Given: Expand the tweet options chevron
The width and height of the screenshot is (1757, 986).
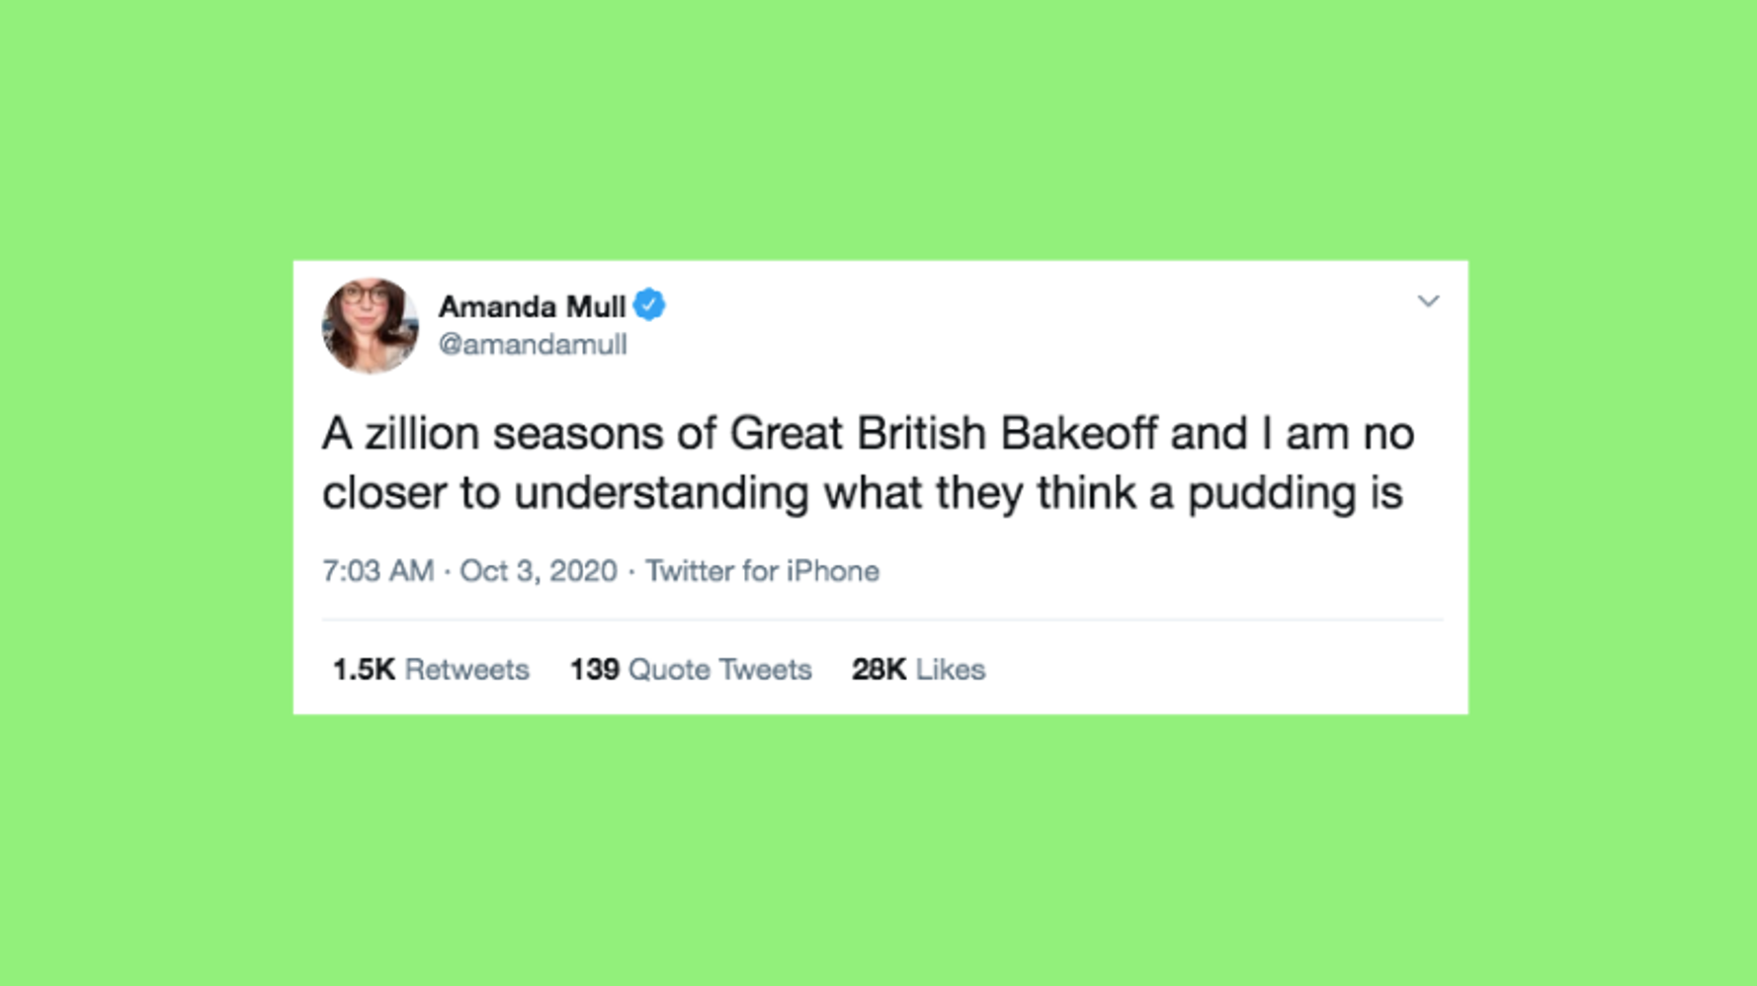Looking at the screenshot, I should click(x=1428, y=301).
